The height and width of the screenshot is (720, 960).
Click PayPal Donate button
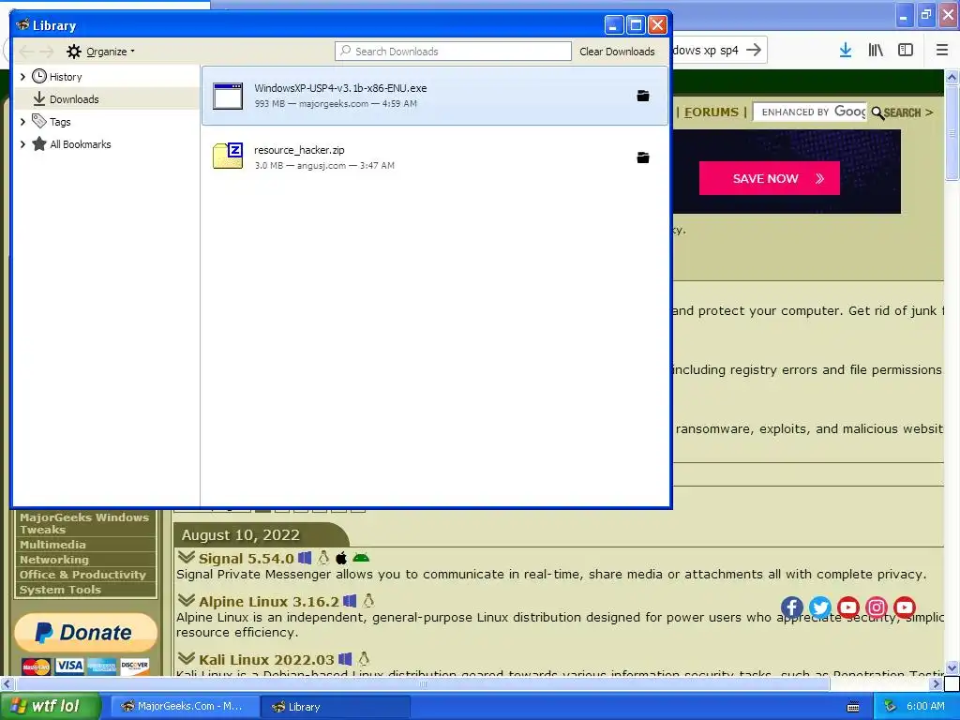[x=85, y=633]
